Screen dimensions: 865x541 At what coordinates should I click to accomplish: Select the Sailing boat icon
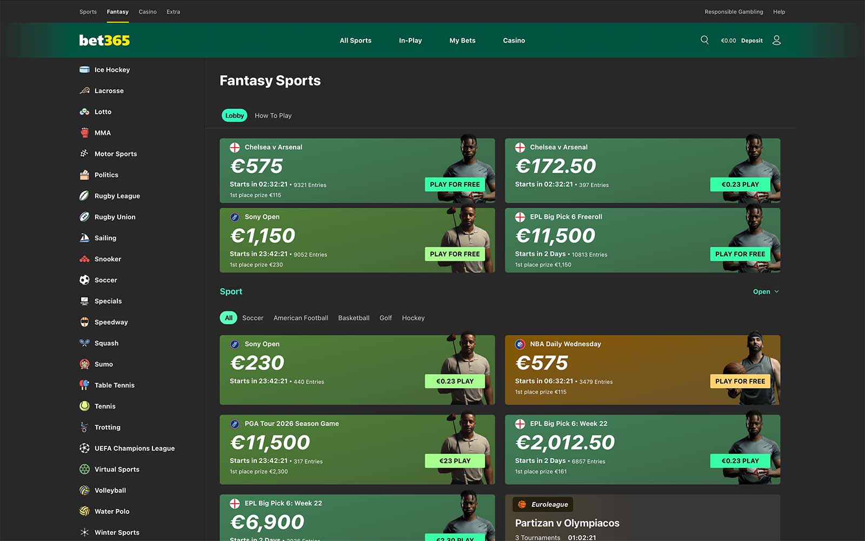point(84,238)
